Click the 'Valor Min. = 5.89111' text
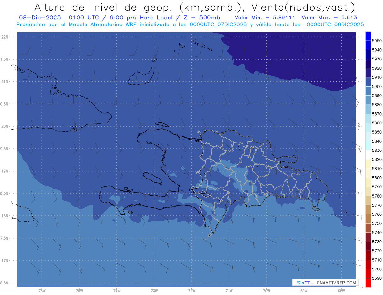This screenshot has width=383, height=295. 265,18
